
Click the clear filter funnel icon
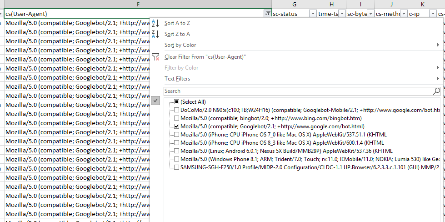tap(155, 57)
